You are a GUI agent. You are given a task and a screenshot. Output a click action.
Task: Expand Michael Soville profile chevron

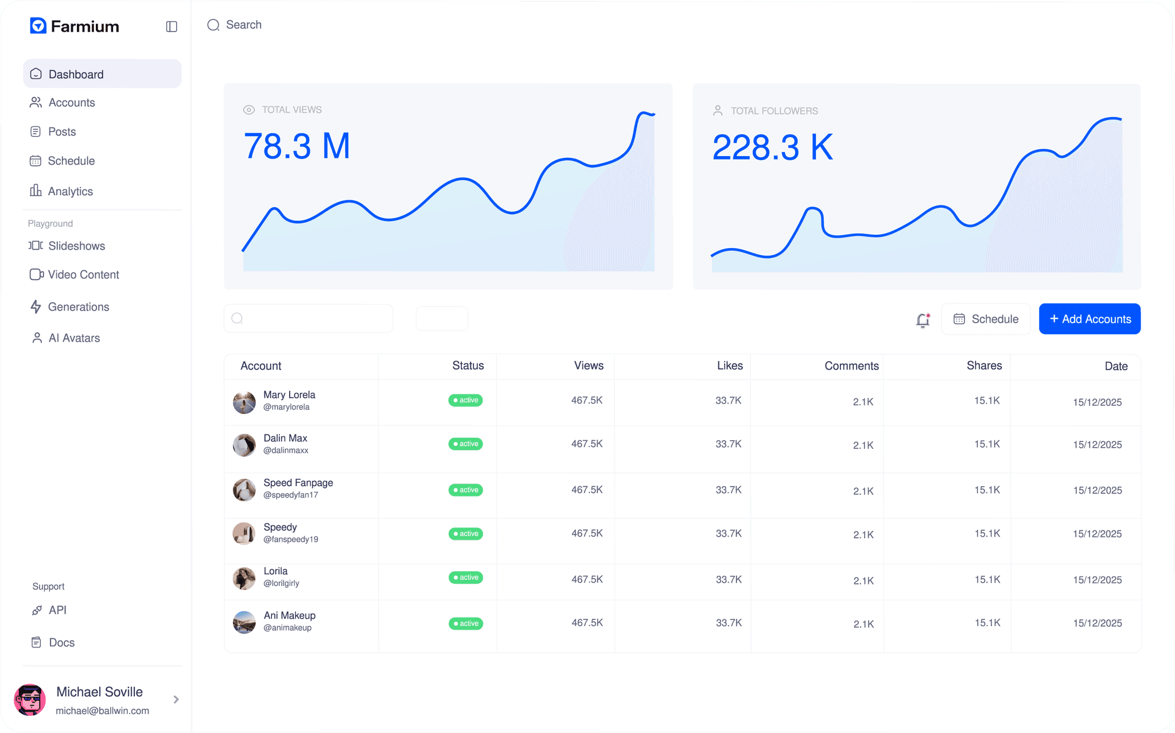[176, 699]
